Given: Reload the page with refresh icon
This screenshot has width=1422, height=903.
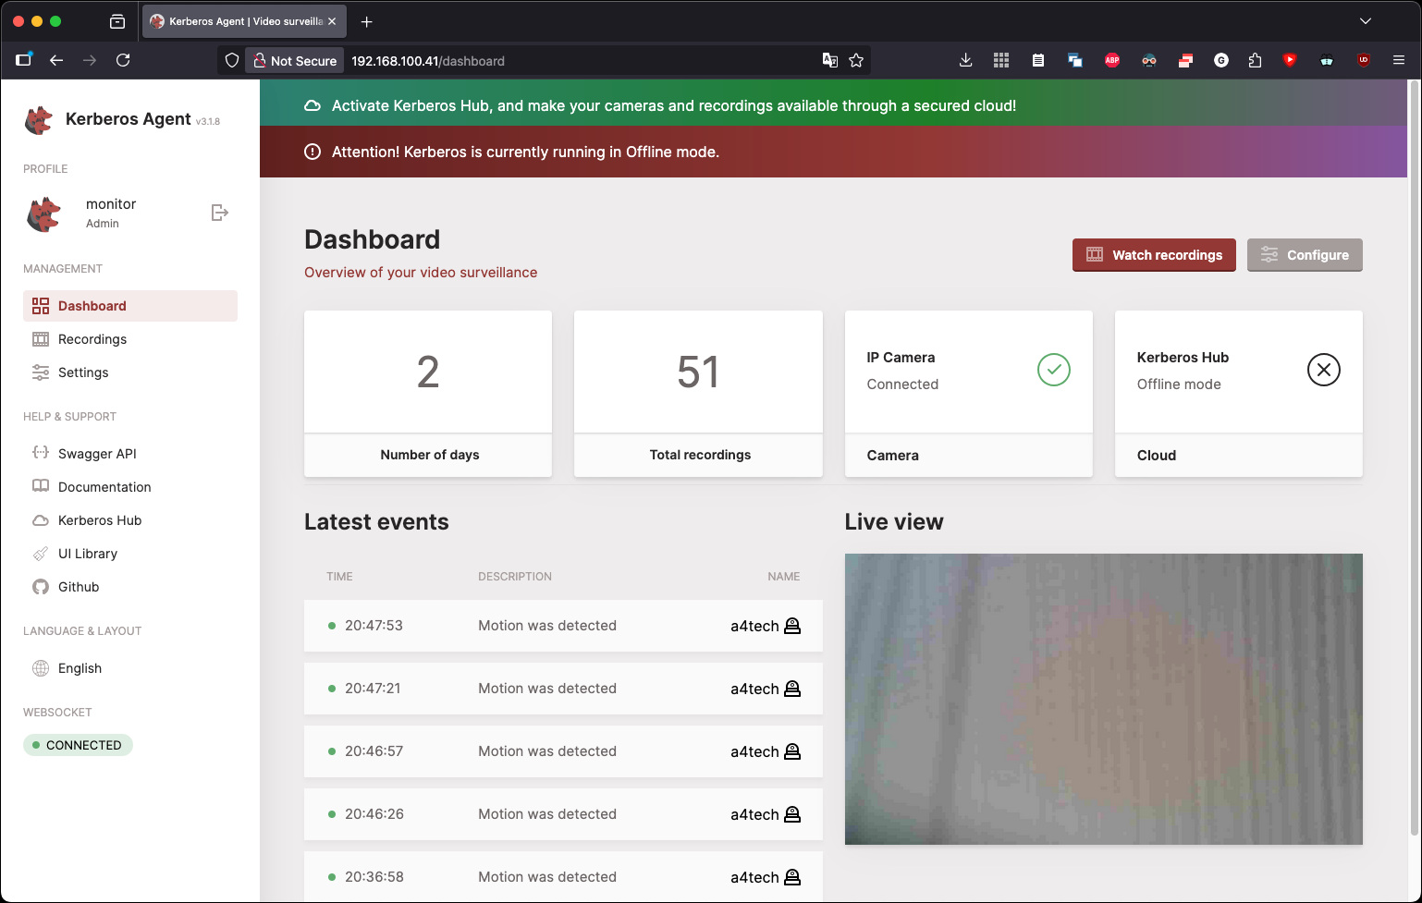Looking at the screenshot, I should 123,60.
